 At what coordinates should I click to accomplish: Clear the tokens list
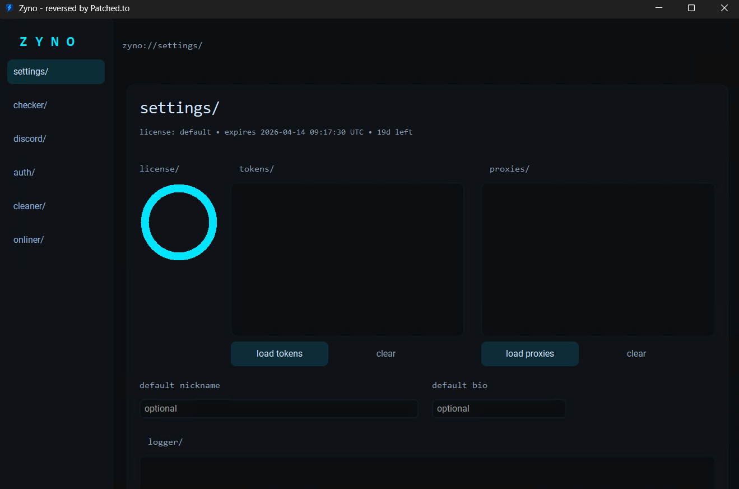[x=386, y=354]
